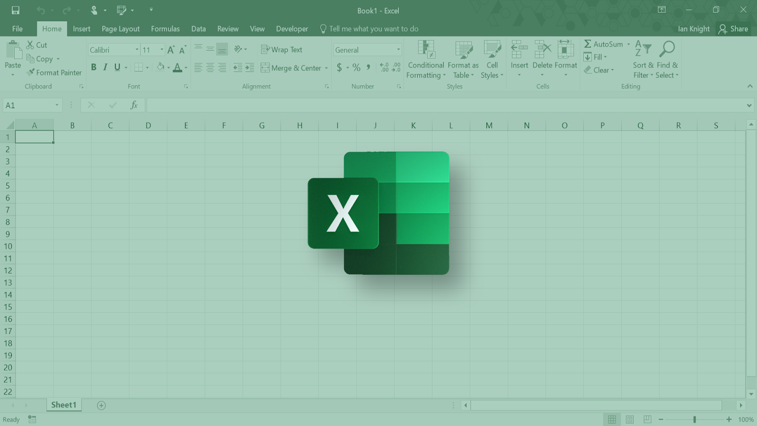Switch to the Page Layout tab
Image resolution: width=757 pixels, height=426 pixels.
pos(121,29)
